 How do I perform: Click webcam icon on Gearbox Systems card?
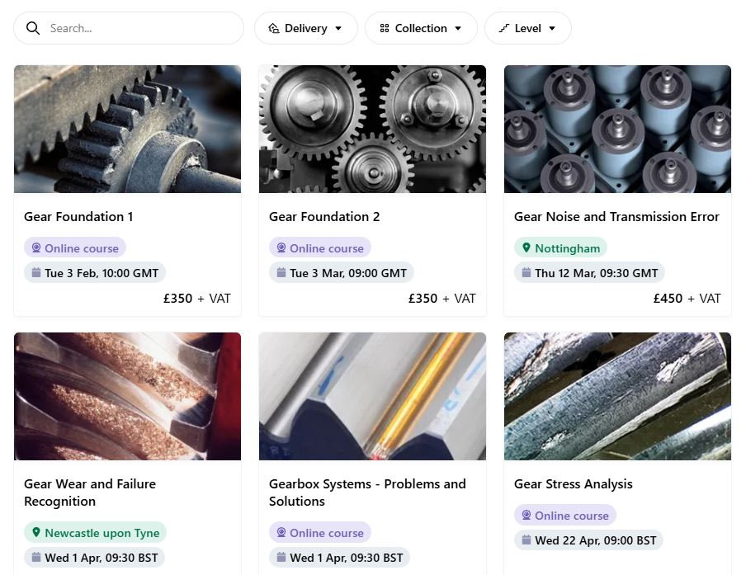(x=281, y=532)
